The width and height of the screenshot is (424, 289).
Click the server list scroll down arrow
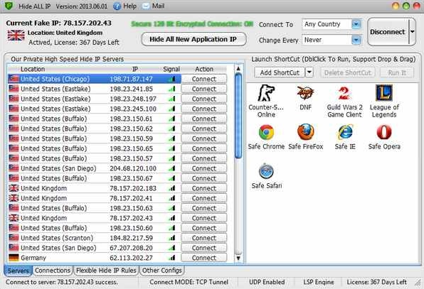(238, 258)
